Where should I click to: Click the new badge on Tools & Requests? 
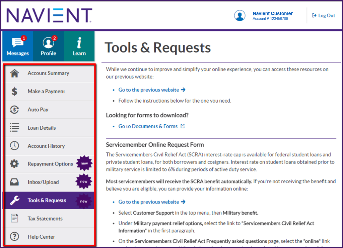point(84,201)
